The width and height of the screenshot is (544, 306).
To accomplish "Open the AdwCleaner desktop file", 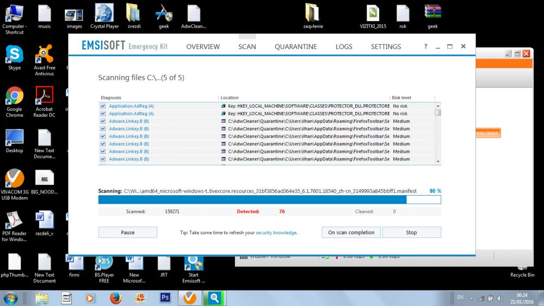I will tap(194, 16).
